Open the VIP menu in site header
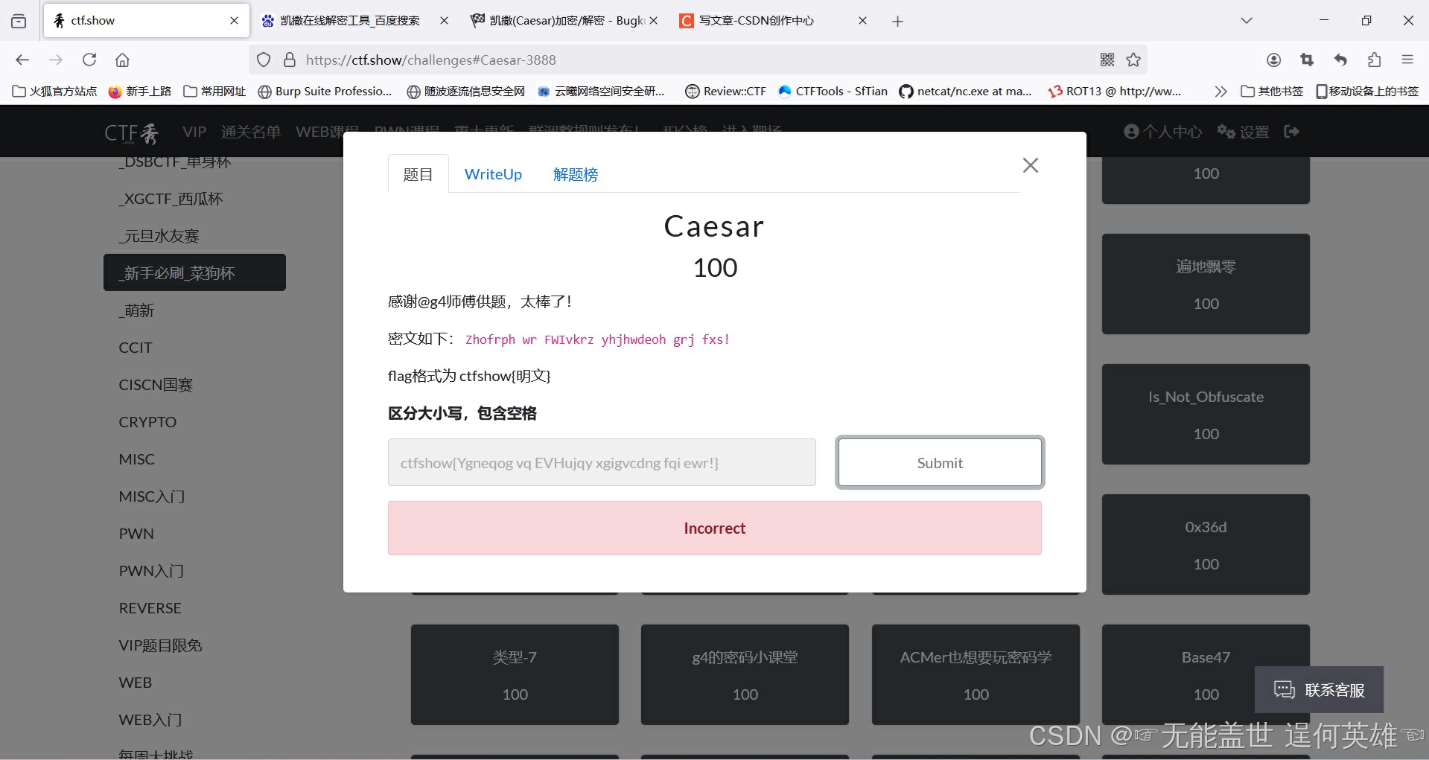 [x=194, y=132]
